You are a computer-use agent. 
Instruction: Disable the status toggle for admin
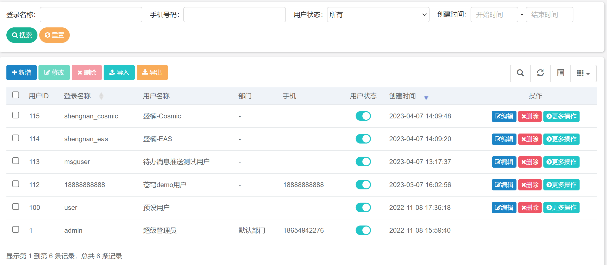click(363, 230)
